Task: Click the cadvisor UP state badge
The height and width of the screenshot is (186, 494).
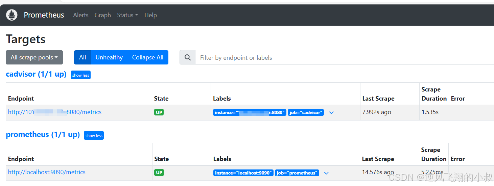Action: pos(159,112)
